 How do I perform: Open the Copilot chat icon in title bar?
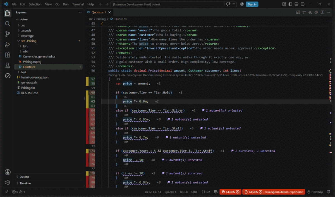coord(228,4)
